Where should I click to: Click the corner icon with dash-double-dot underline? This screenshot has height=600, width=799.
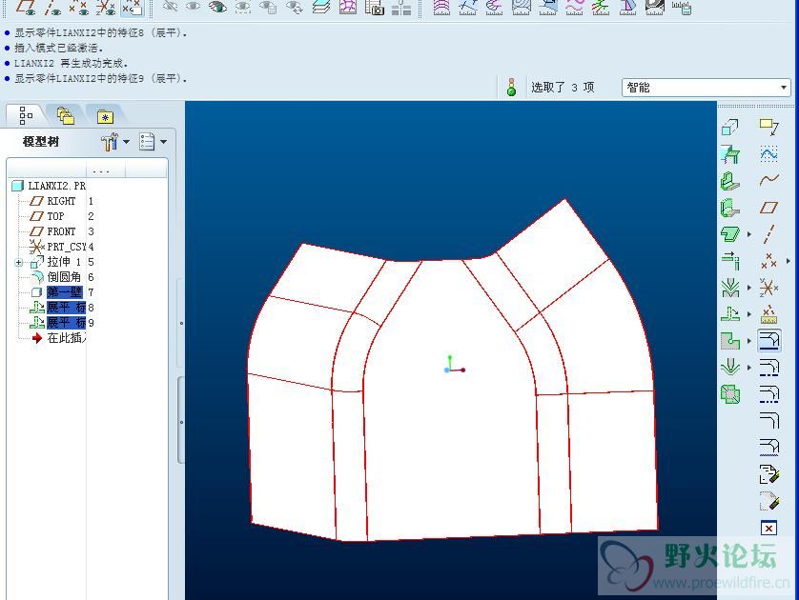768,394
